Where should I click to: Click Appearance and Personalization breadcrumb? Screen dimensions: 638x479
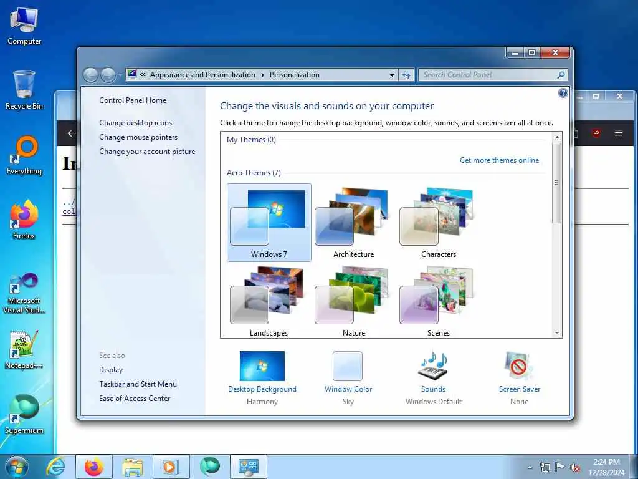pyautogui.click(x=202, y=75)
